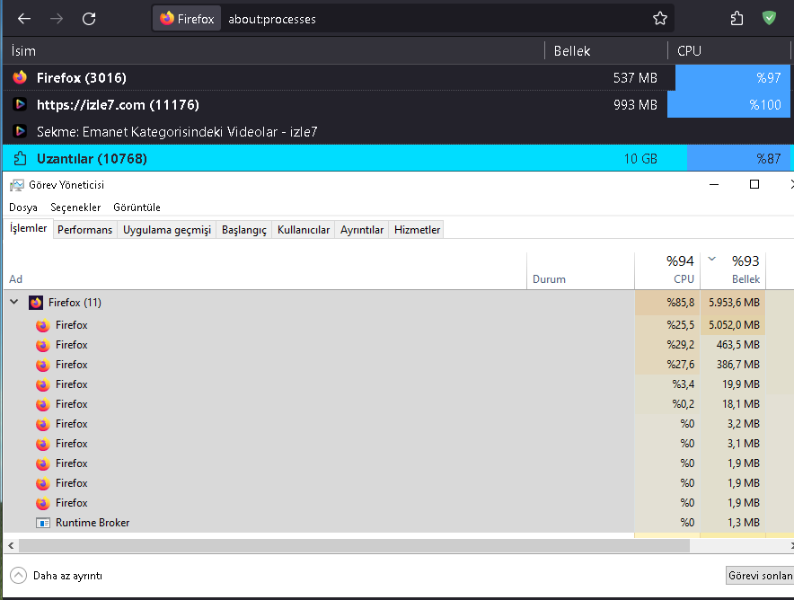Viewport: 794px width, 600px height.
Task: Click the bookmark star icon
Action: click(660, 18)
